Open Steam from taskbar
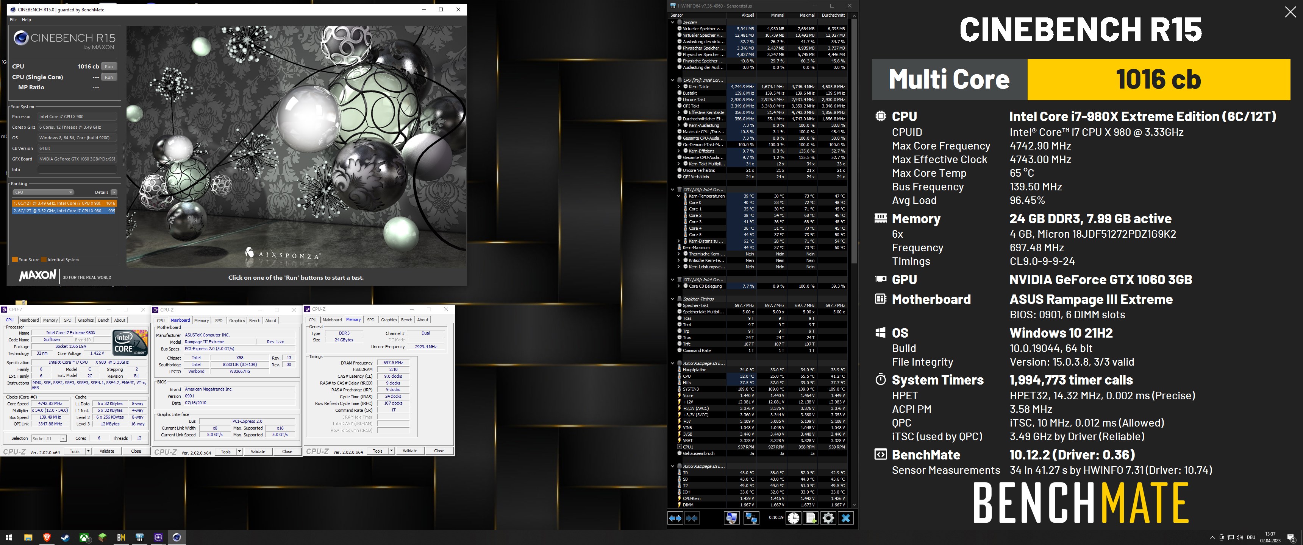 pos(65,537)
